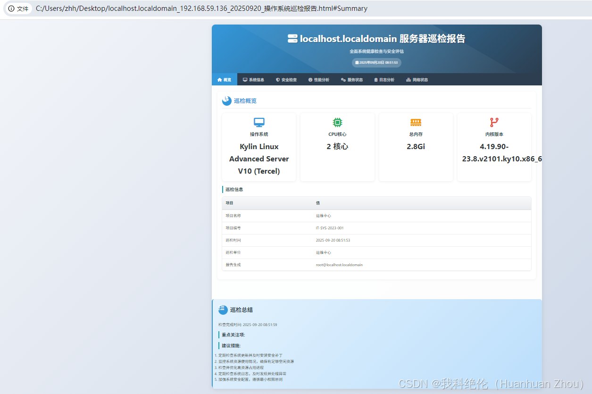
Task: Open the 概览 overview tab
Action: 224,80
